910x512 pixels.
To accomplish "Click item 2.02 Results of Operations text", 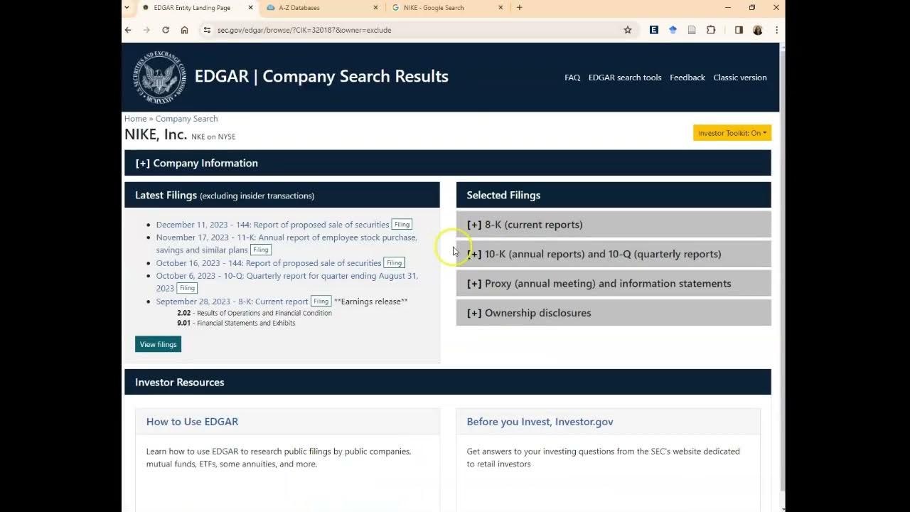I will tap(255, 313).
